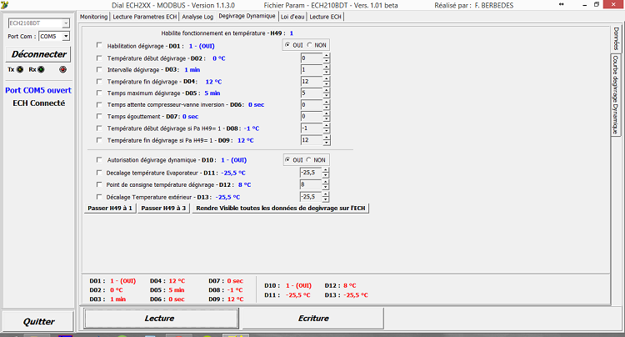The height and width of the screenshot is (337, 625).
Task: Click the Passer H49 à 1 button
Action: [x=111, y=208]
